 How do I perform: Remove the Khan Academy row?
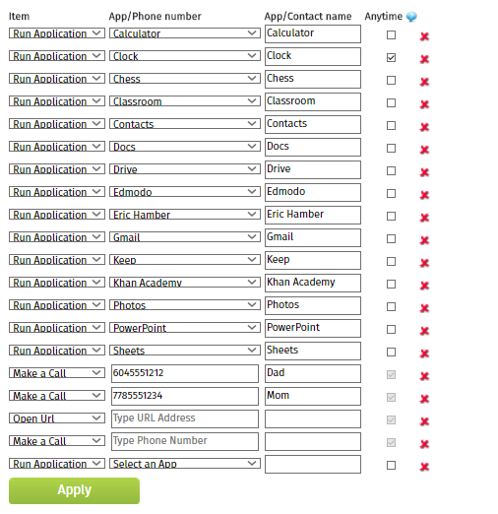(424, 286)
